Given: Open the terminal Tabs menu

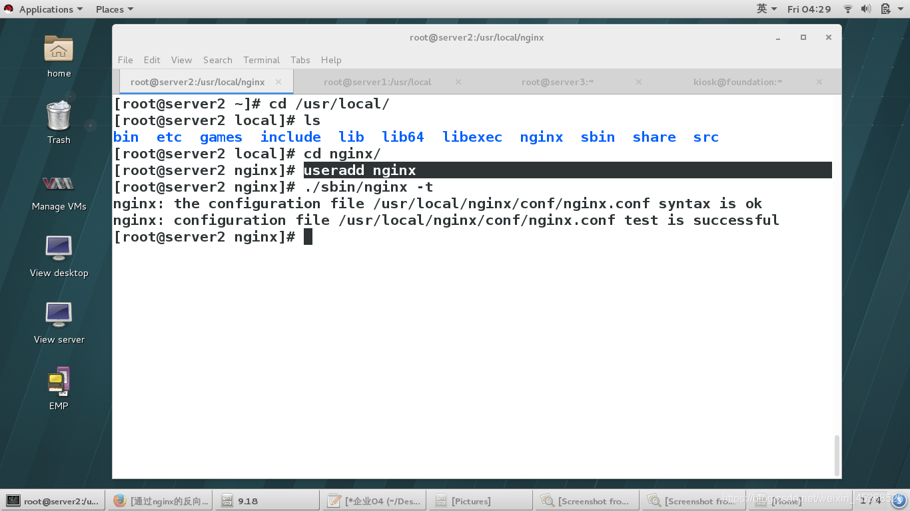Looking at the screenshot, I should (300, 60).
